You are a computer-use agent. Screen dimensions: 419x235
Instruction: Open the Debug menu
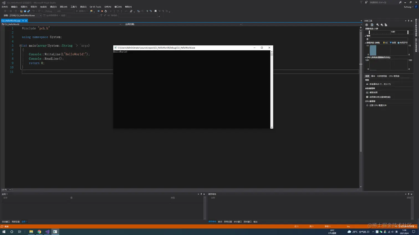53,7
